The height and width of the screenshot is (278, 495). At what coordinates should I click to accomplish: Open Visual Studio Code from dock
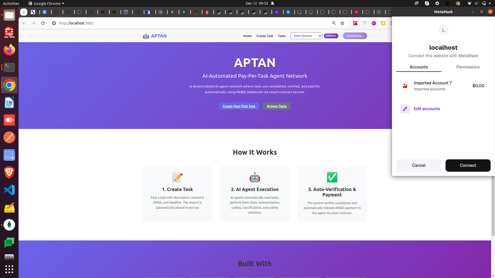click(x=9, y=190)
